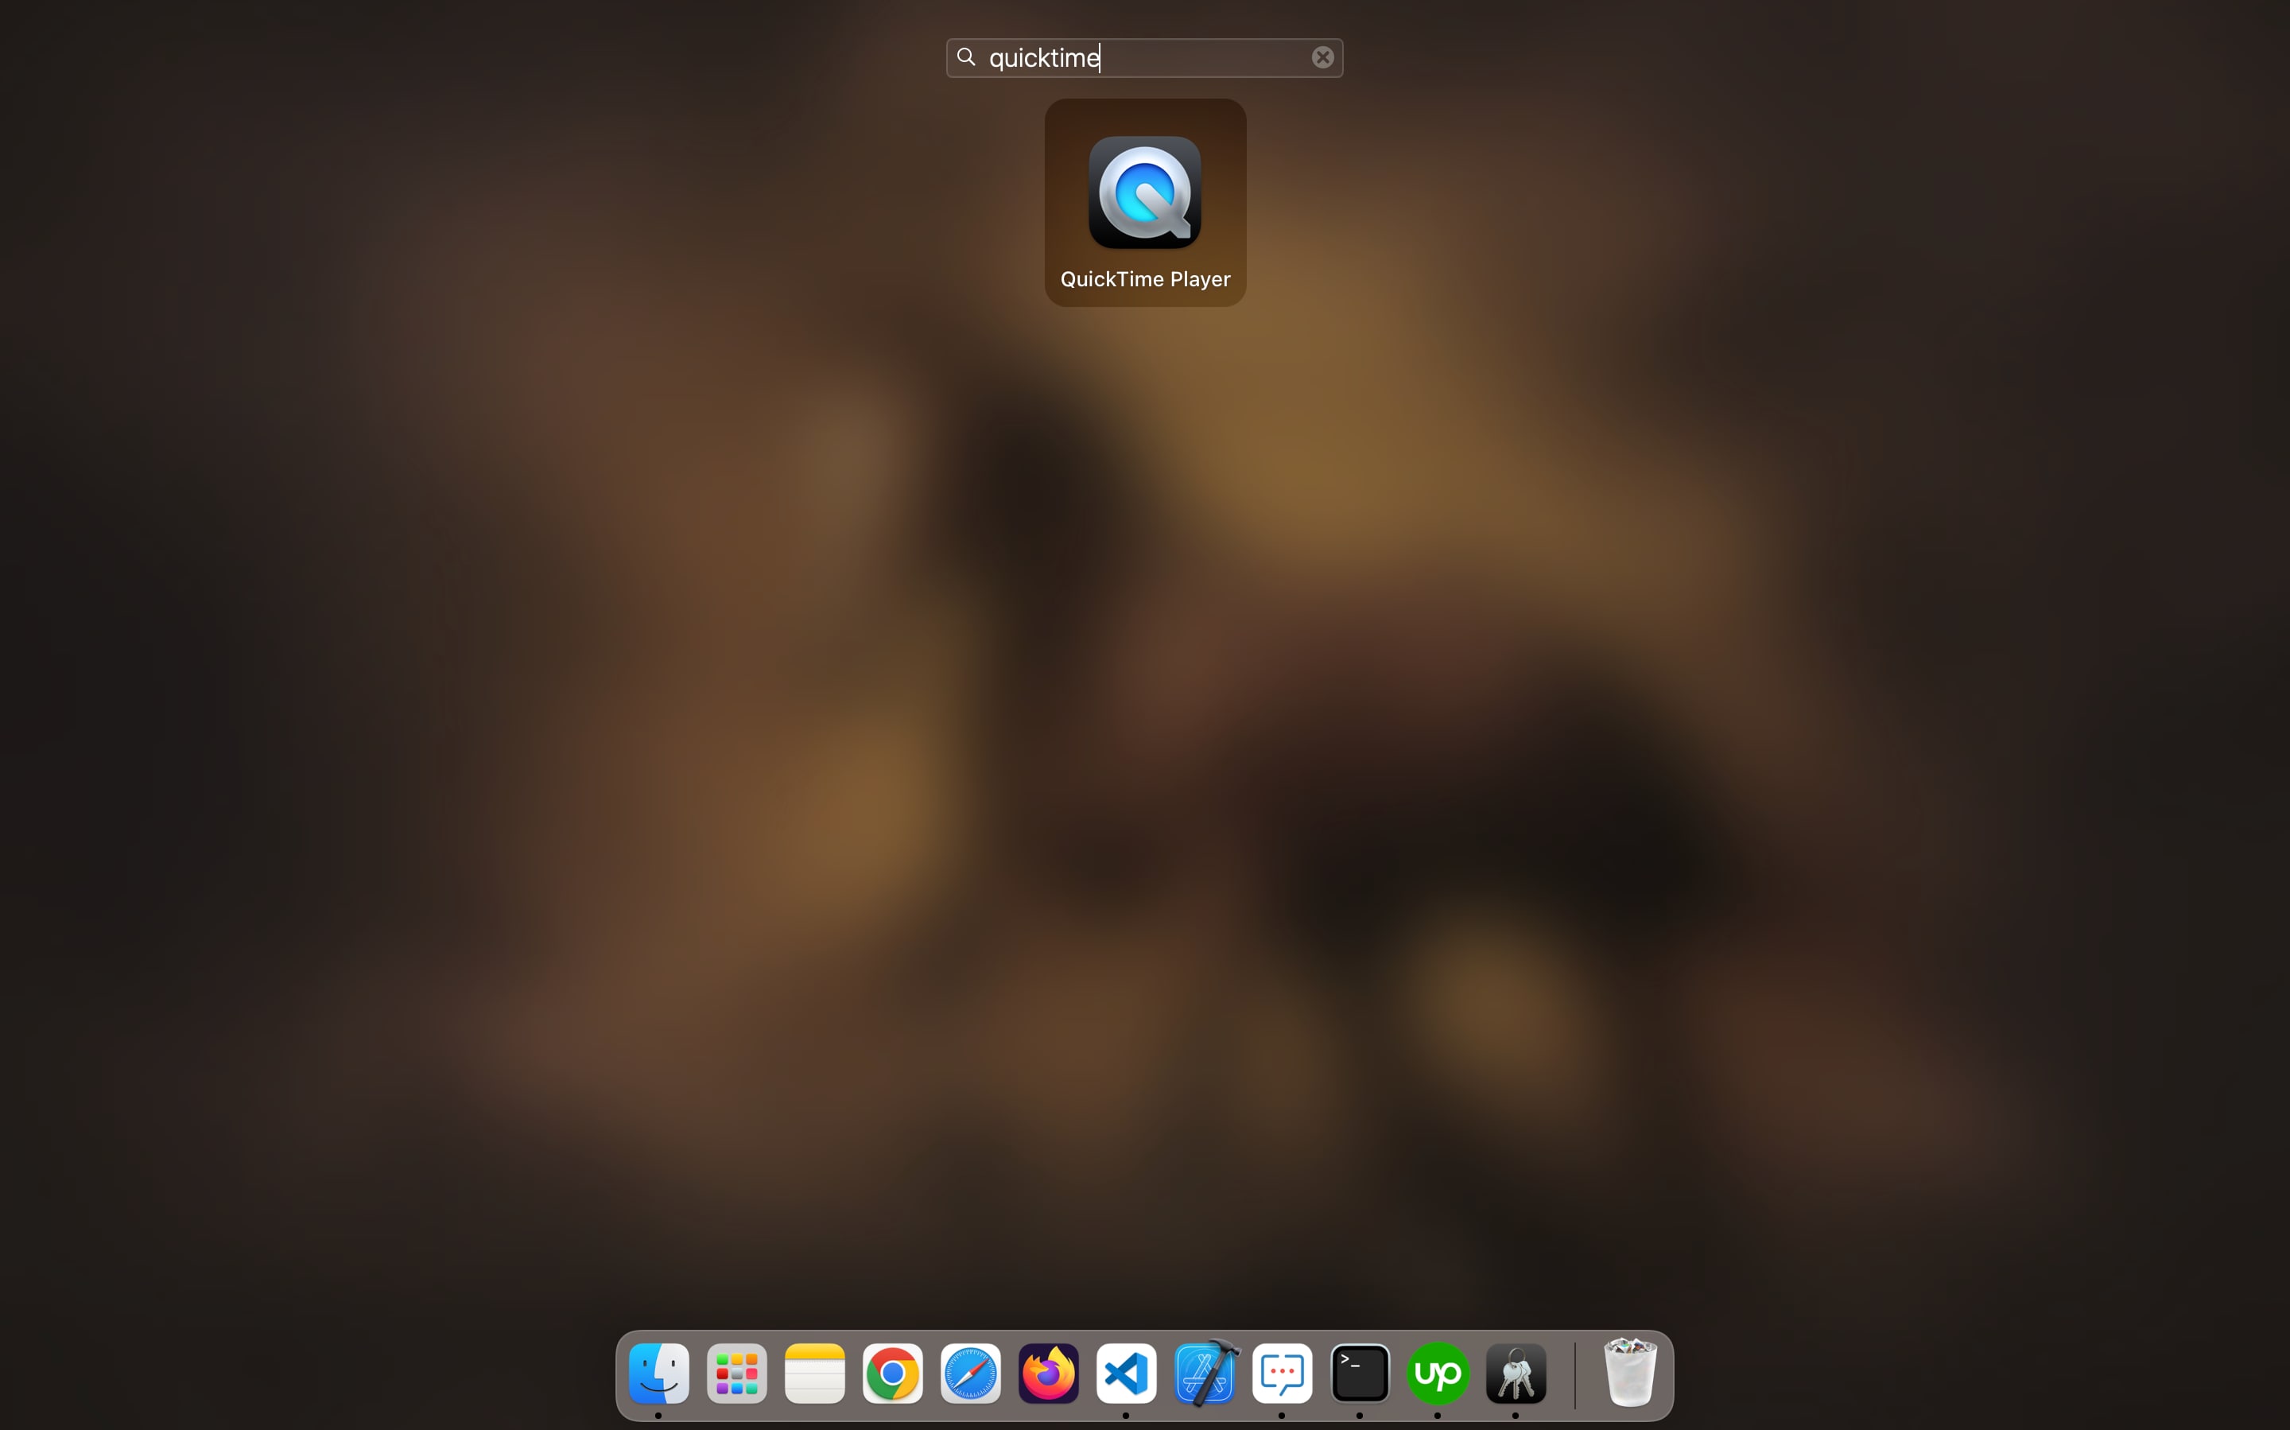Image resolution: width=2290 pixels, height=1430 pixels.
Task: Open Finder from the Dock
Action: click(x=659, y=1372)
